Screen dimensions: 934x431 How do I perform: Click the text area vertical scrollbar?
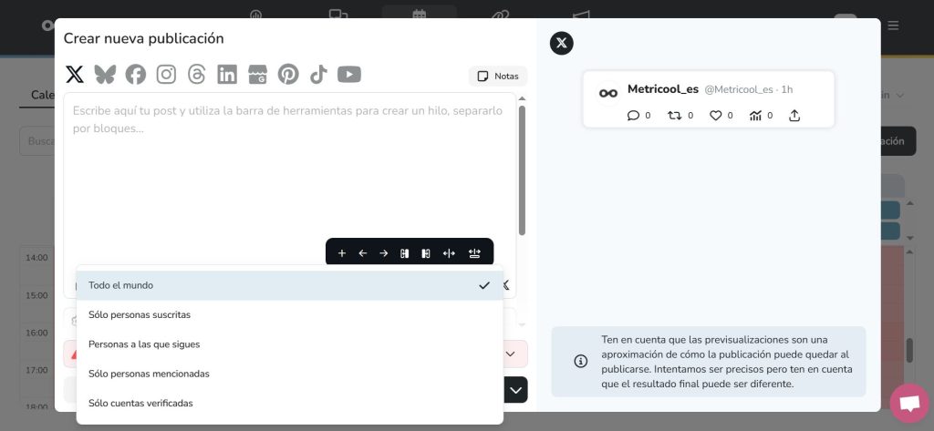(x=522, y=170)
